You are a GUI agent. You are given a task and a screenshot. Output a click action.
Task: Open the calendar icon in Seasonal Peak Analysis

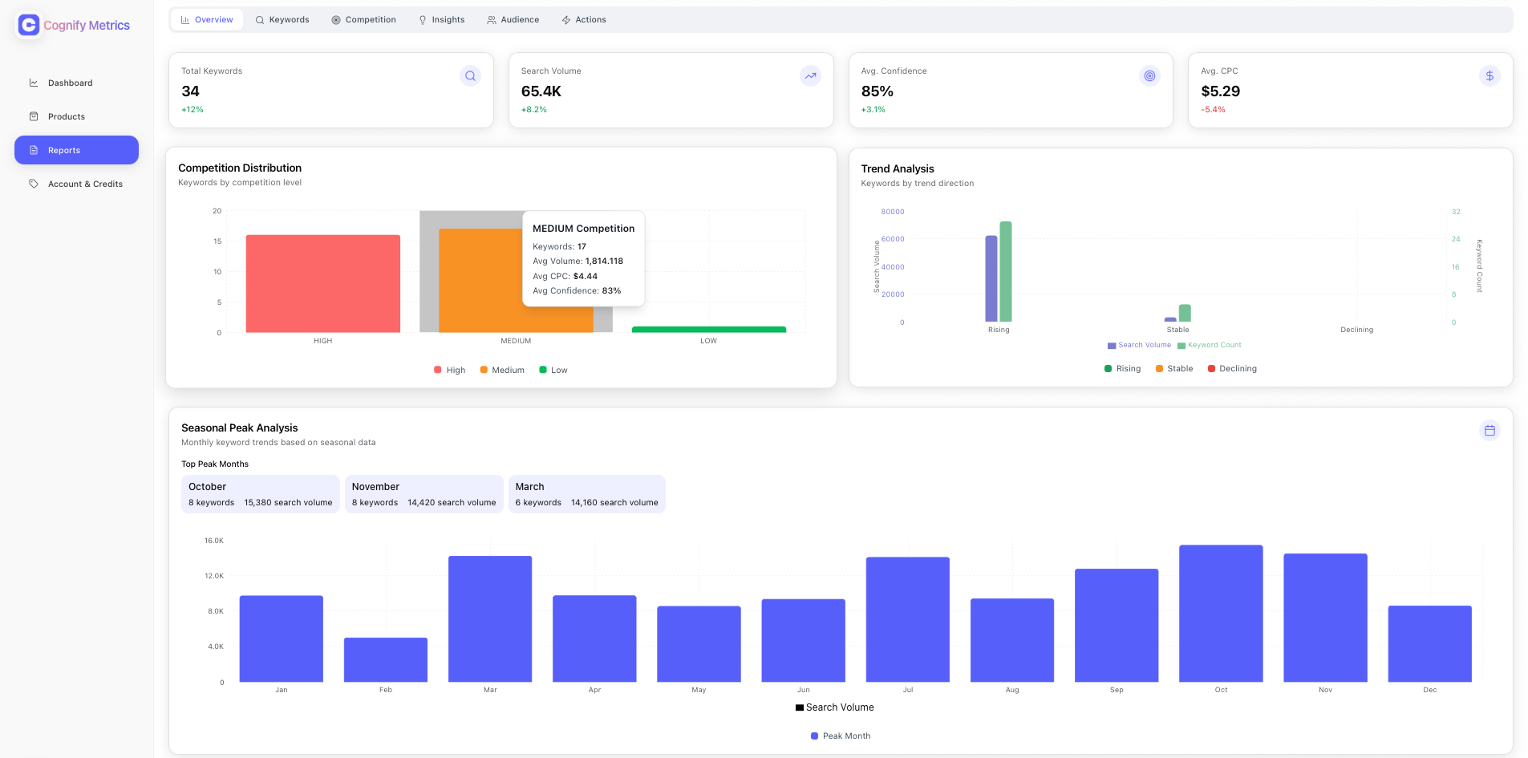click(1489, 431)
